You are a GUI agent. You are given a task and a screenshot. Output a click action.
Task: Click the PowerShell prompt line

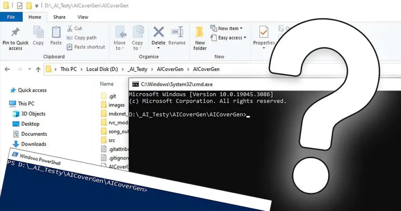tap(77, 176)
